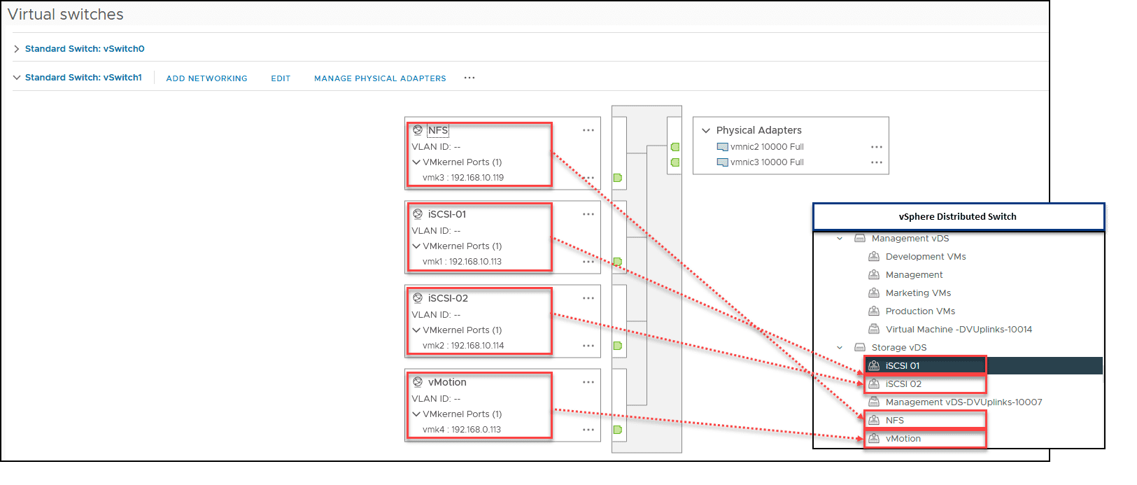This screenshot has width=1137, height=485.
Task: Click the green port connector for iSCSI-01
Action: (x=618, y=262)
